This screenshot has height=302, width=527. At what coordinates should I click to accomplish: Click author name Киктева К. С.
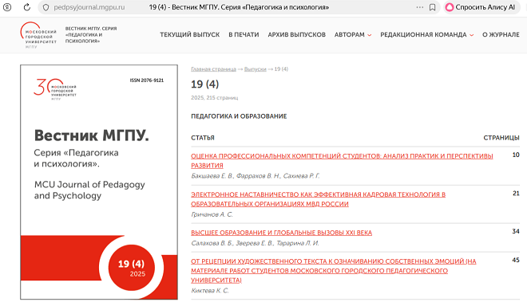tap(210, 291)
